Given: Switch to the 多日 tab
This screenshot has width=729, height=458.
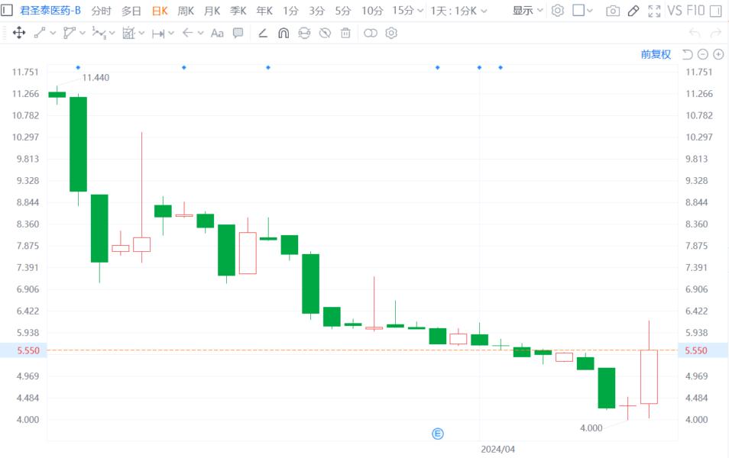Looking at the screenshot, I should tap(131, 10).
